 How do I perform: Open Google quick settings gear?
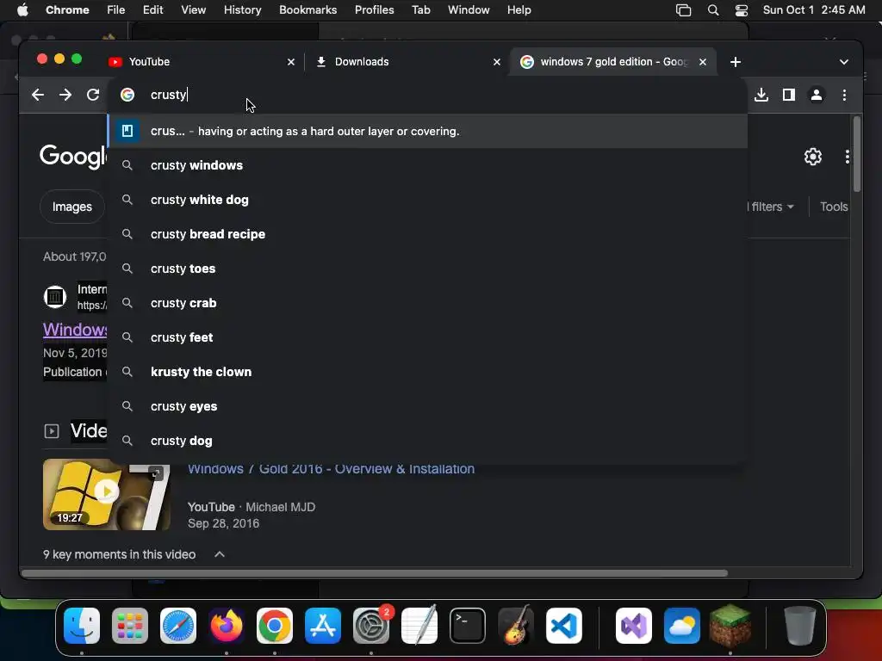coord(813,157)
